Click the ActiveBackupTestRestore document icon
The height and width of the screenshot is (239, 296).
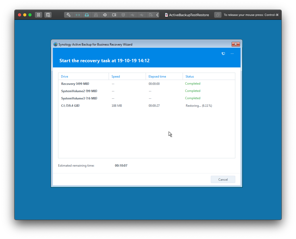tap(166, 15)
